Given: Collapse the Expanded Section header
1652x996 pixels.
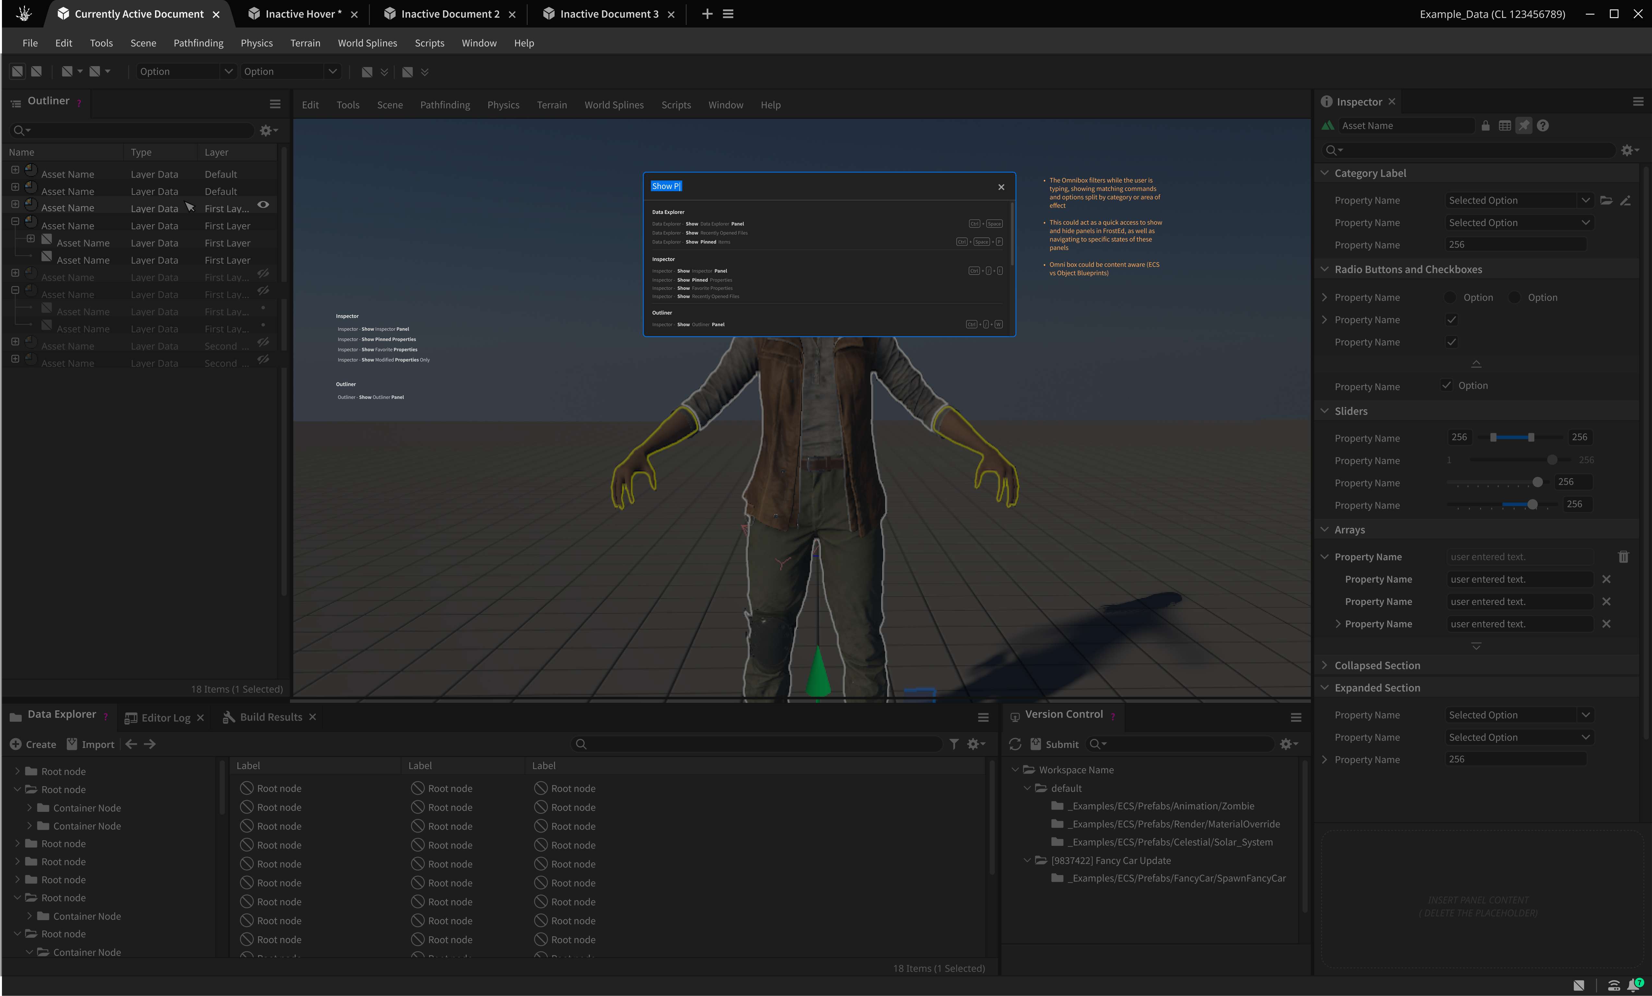Looking at the screenshot, I should coord(1325,688).
